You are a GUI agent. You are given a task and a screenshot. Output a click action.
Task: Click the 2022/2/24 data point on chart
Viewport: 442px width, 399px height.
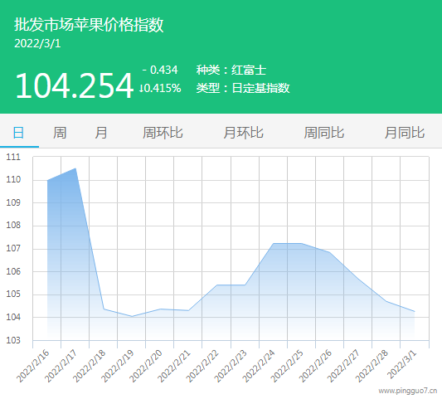[274, 243]
